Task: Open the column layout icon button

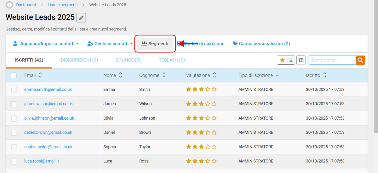Action: [301, 60]
